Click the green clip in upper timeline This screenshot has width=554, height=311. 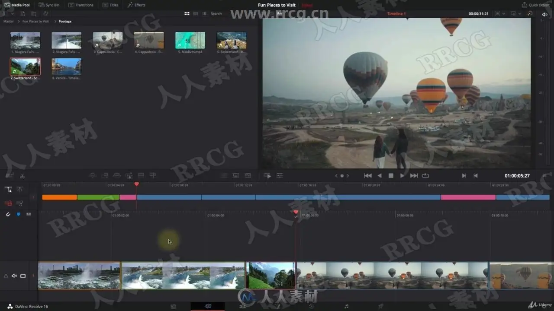pos(98,197)
